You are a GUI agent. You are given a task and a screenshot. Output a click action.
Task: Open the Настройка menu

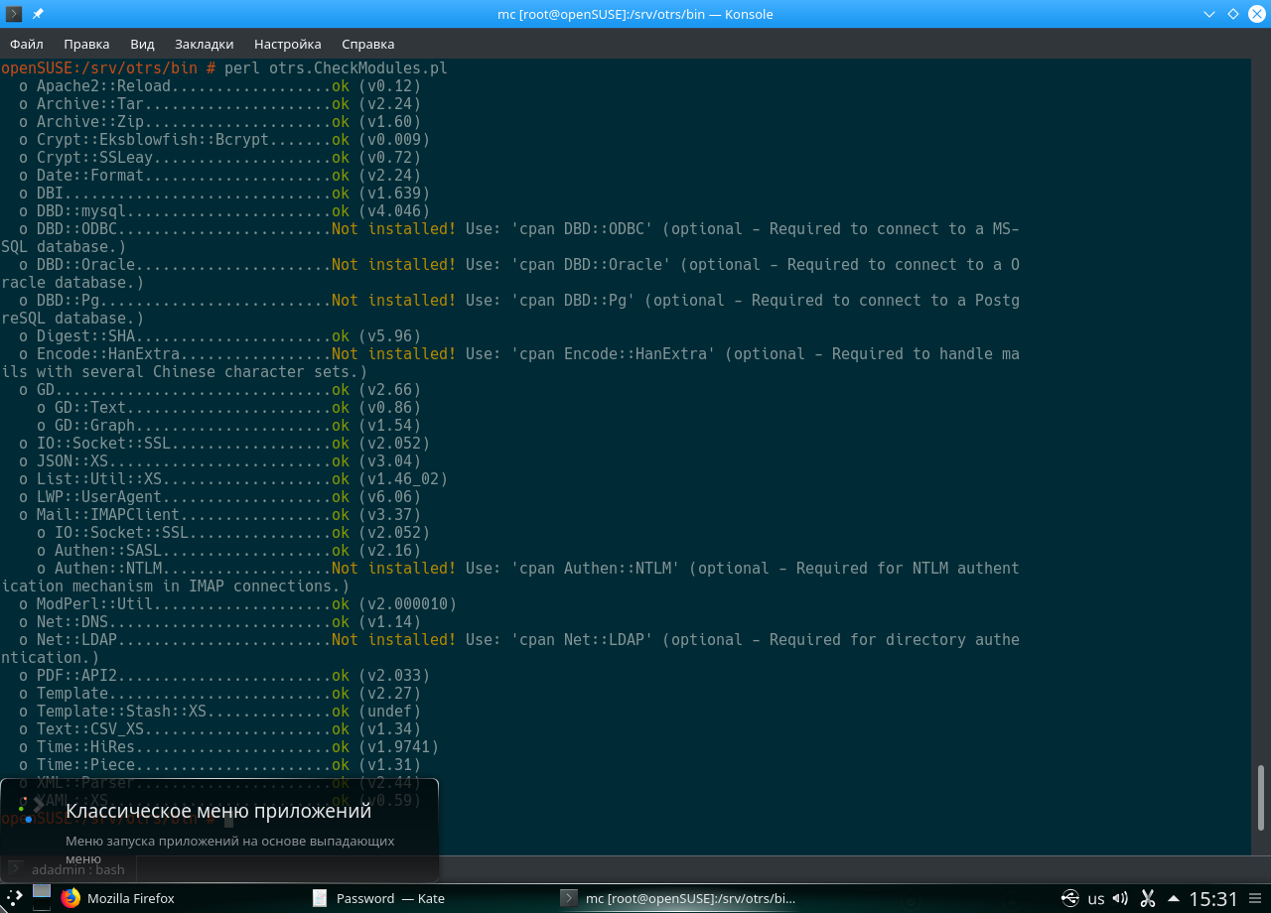click(x=287, y=44)
